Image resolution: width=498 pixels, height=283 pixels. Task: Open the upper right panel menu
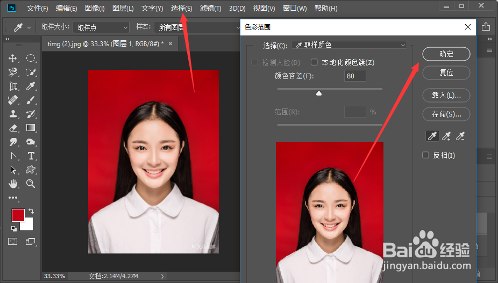489,50
